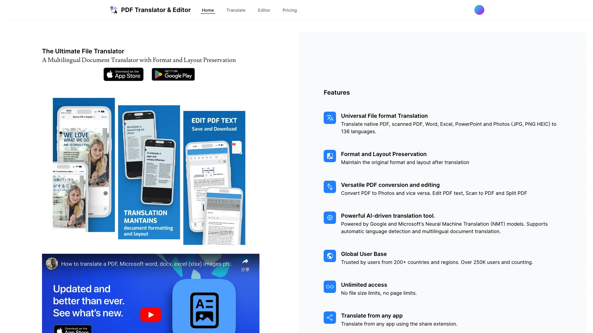Open the Translate menu item
Viewport: 593px width, 333px height.
click(x=236, y=10)
